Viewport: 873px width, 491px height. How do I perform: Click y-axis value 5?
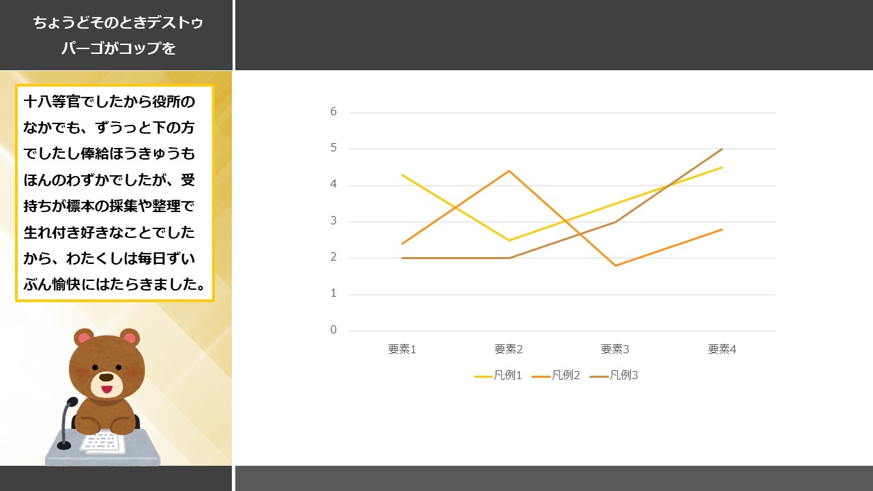[x=334, y=148]
